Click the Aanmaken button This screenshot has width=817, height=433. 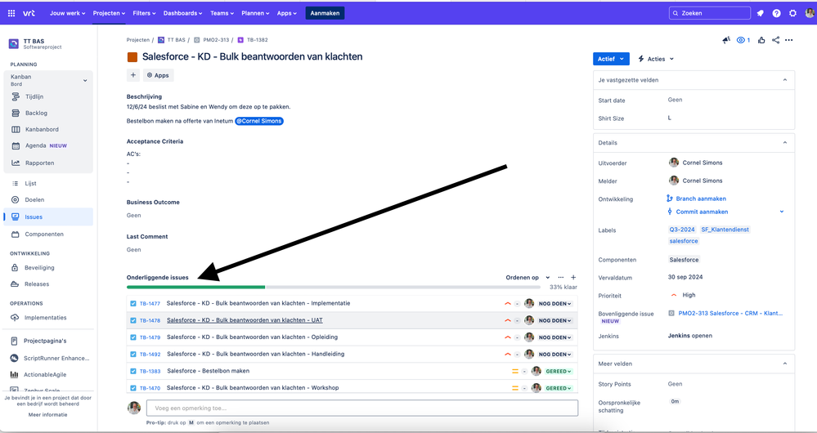[x=325, y=13]
